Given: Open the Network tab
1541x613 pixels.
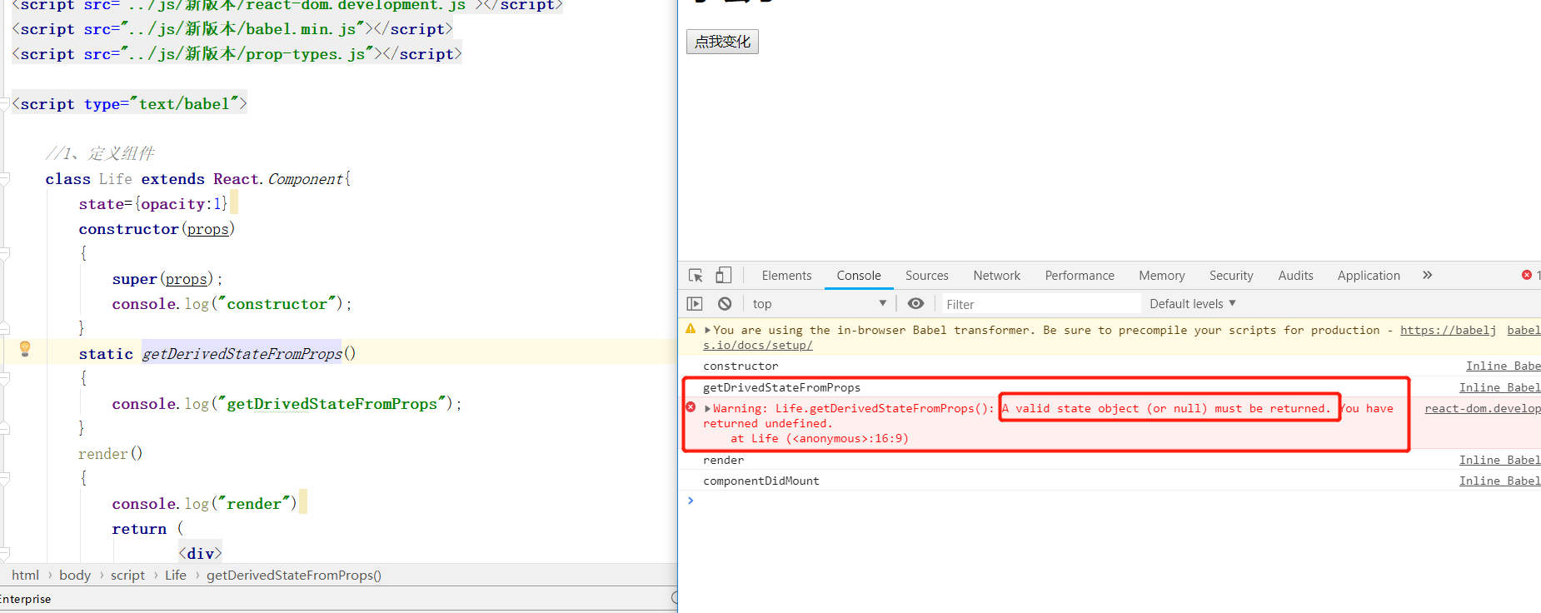Looking at the screenshot, I should (996, 276).
